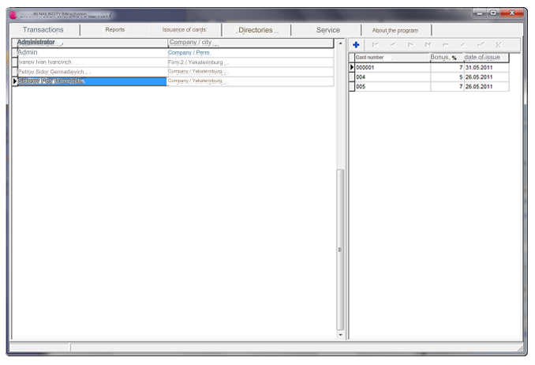
Task: Jump to the first card record
Action: click(x=376, y=45)
